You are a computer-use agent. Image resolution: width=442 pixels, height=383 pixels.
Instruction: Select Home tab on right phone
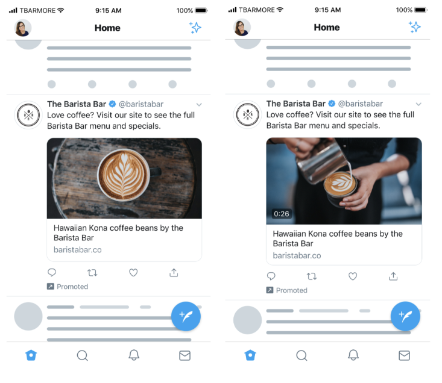(250, 355)
